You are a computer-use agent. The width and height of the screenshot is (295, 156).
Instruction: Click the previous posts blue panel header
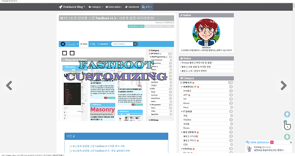pyautogui.click(x=116, y=136)
